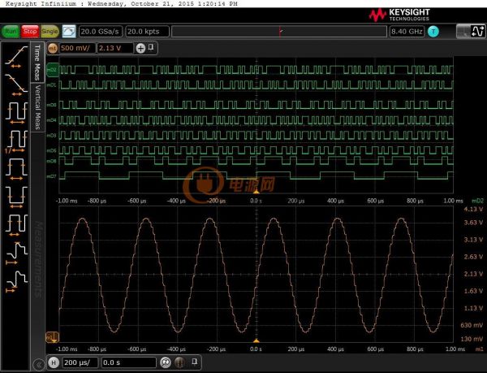Click the orange m1 label right of analog axis

[x=479, y=349]
